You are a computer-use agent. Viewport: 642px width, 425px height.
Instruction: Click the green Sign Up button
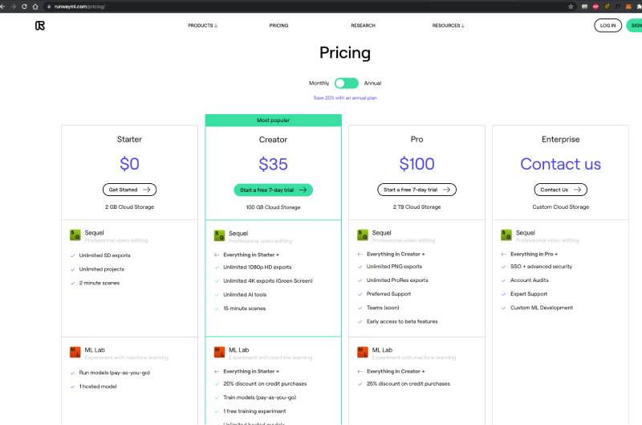point(635,26)
